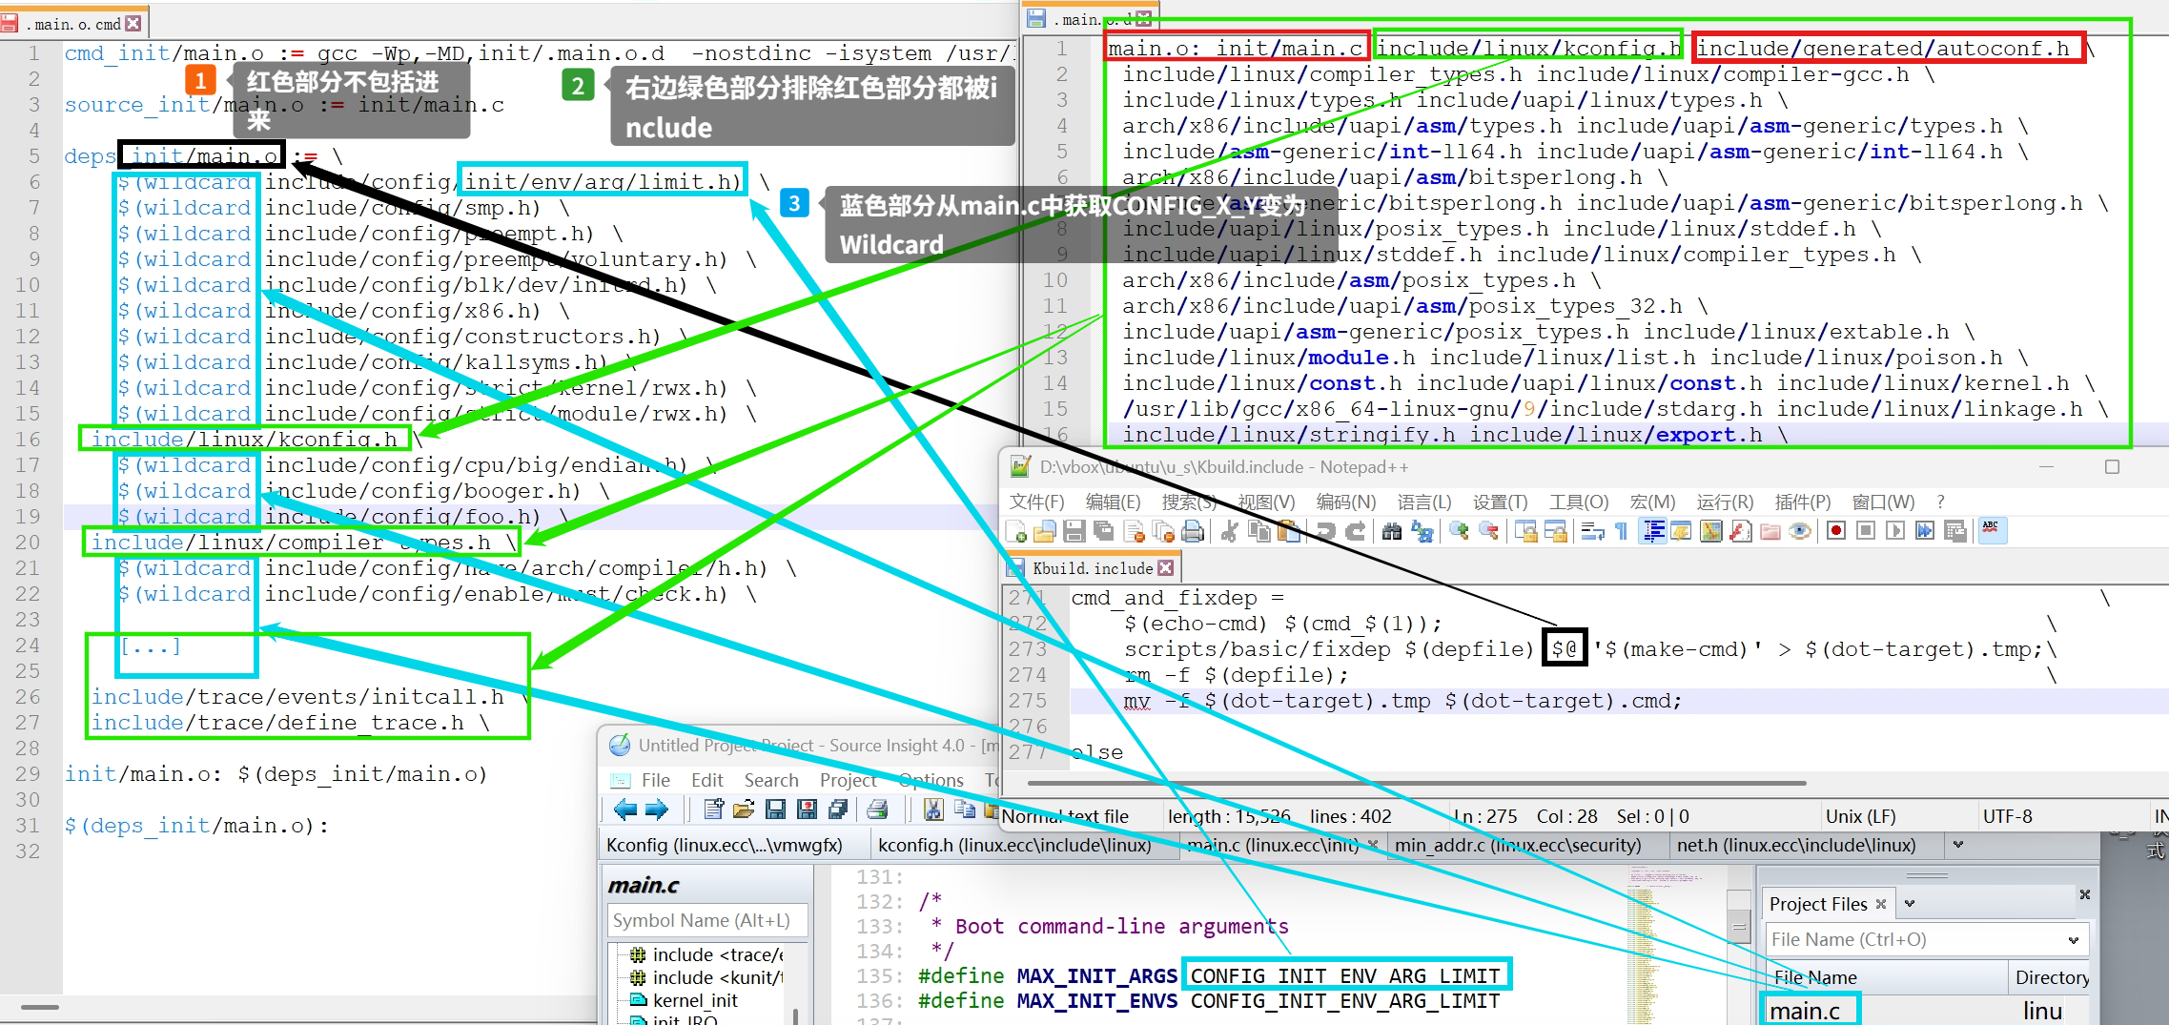Open the file tabs overflow dropdown arrow

coord(1958,845)
